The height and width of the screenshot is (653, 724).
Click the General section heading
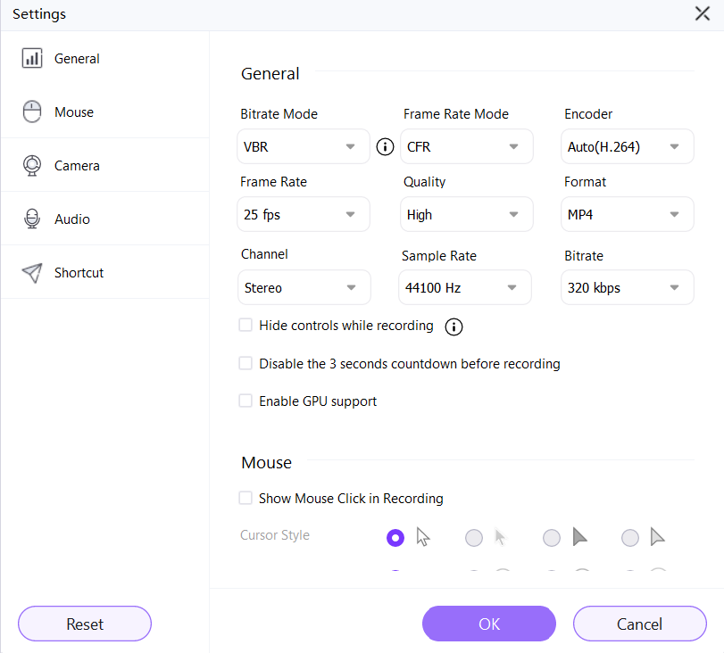(x=270, y=74)
